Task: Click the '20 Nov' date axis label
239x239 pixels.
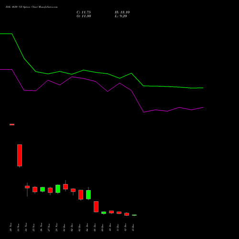Action: (x=11, y=228)
